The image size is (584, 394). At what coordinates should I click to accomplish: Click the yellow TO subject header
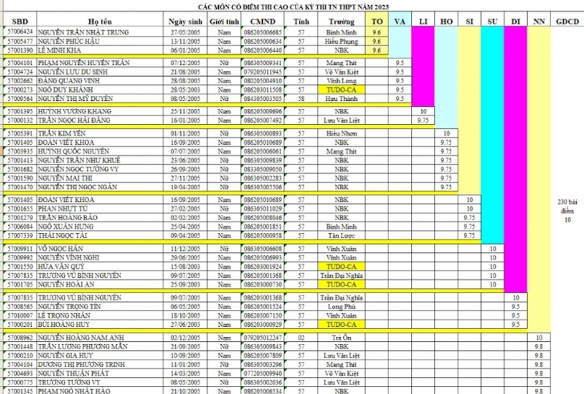tap(376, 23)
